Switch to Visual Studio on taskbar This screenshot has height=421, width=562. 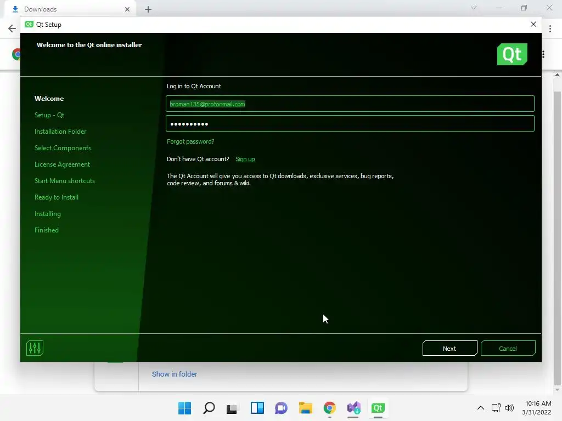coord(354,408)
